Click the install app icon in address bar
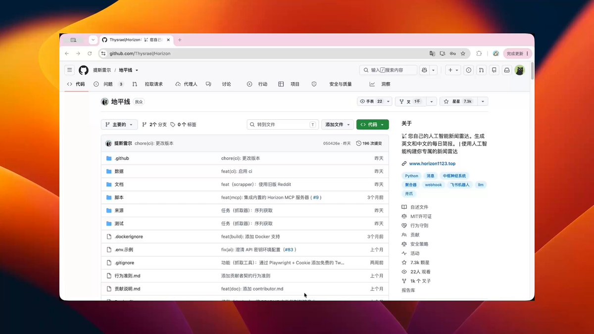This screenshot has height=334, width=594. click(443, 53)
